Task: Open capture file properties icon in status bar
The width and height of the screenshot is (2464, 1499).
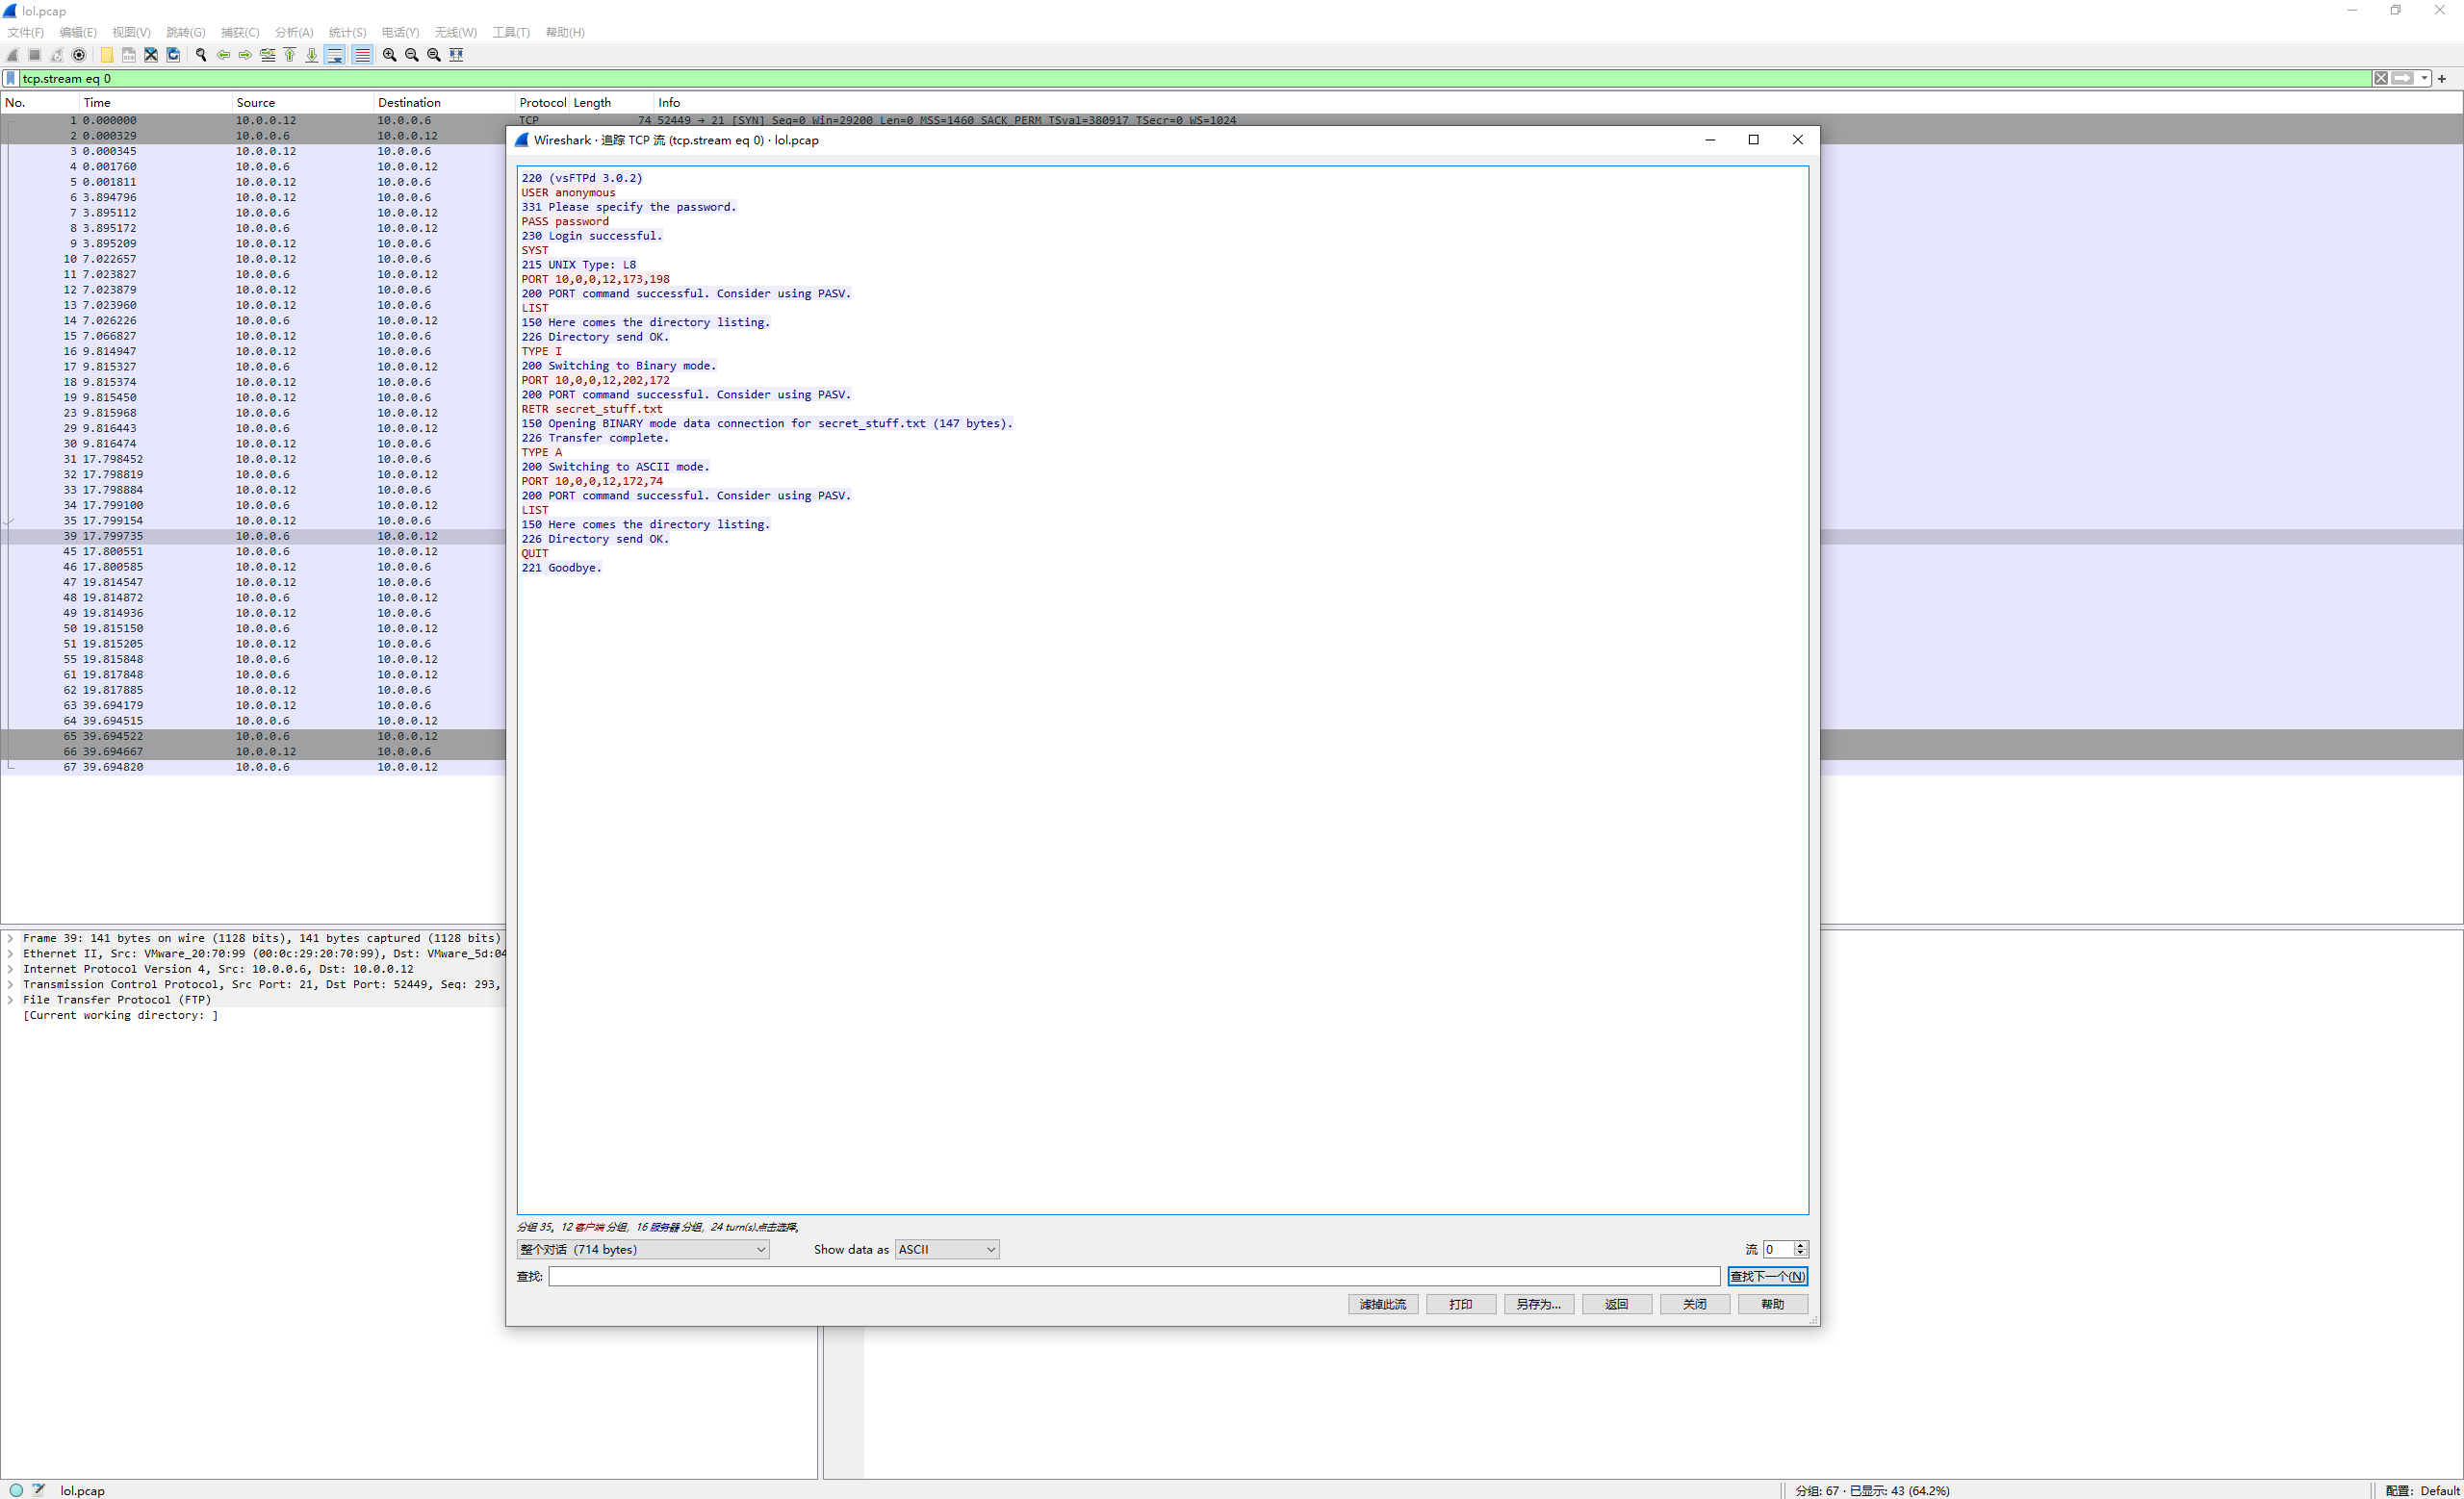Action: point(39,1490)
